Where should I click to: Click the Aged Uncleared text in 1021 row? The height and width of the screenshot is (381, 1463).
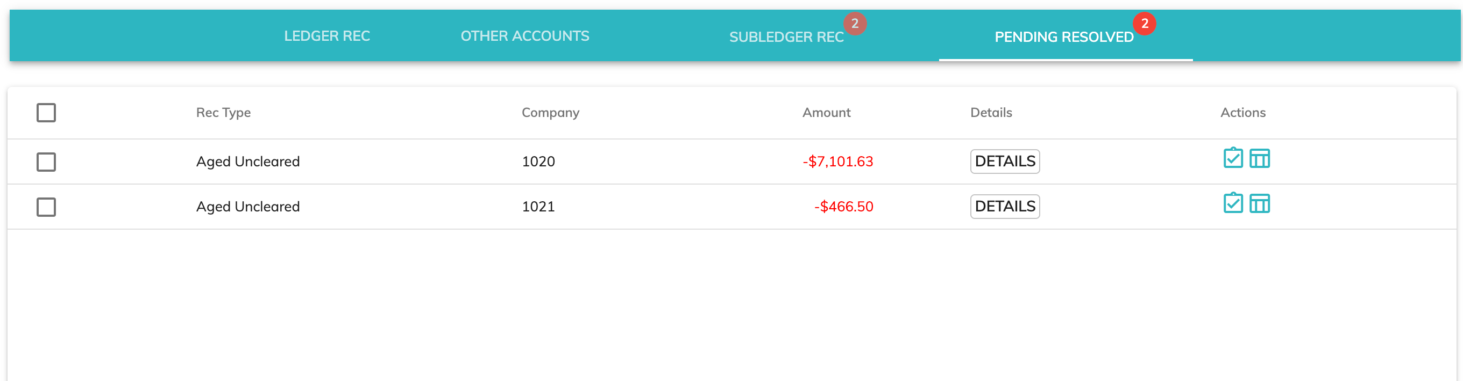point(247,207)
